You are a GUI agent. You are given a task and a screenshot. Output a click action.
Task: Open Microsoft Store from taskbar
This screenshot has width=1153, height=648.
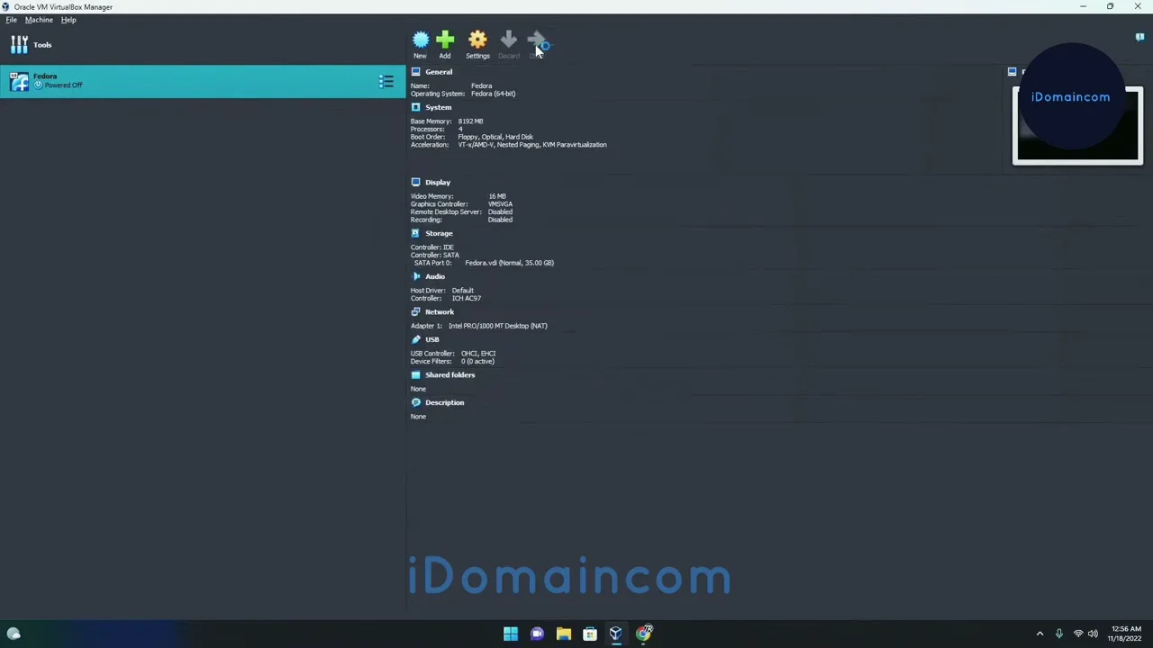coord(590,634)
